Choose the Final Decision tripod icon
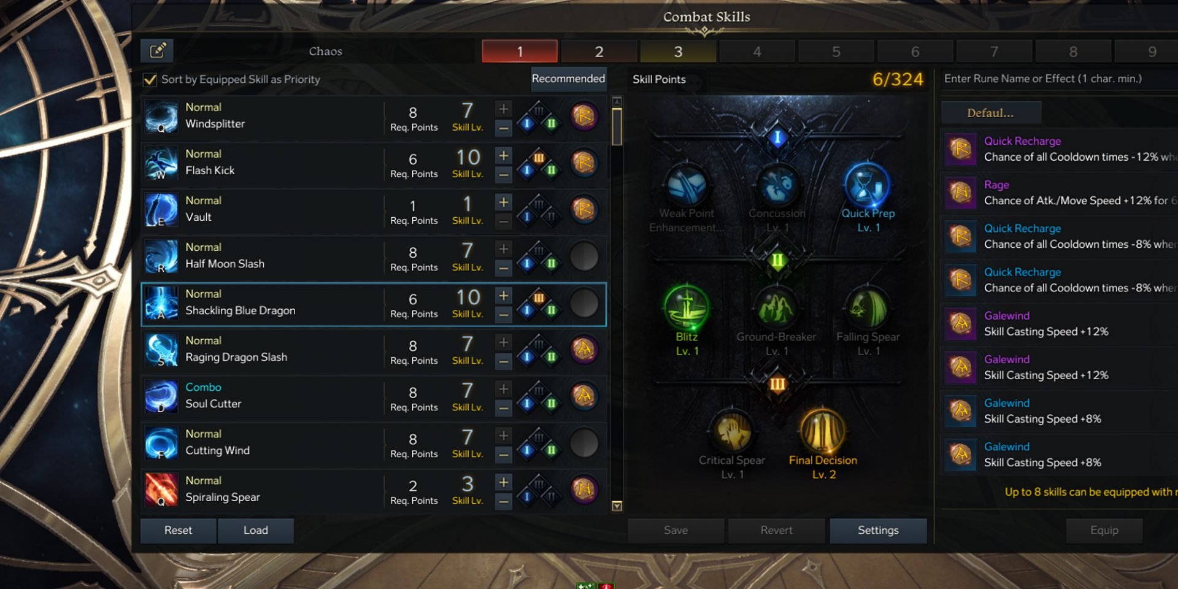The height and width of the screenshot is (589, 1178). [823, 431]
